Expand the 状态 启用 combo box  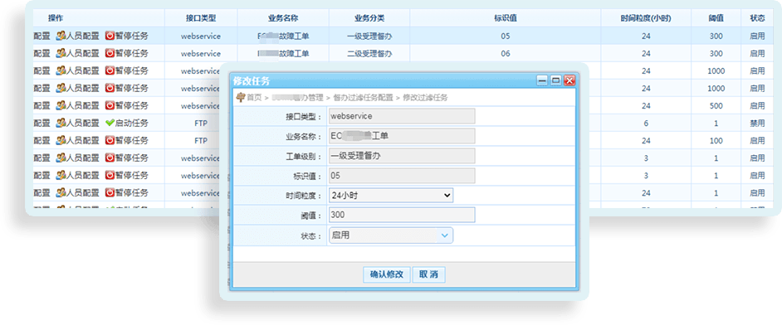tap(444, 235)
